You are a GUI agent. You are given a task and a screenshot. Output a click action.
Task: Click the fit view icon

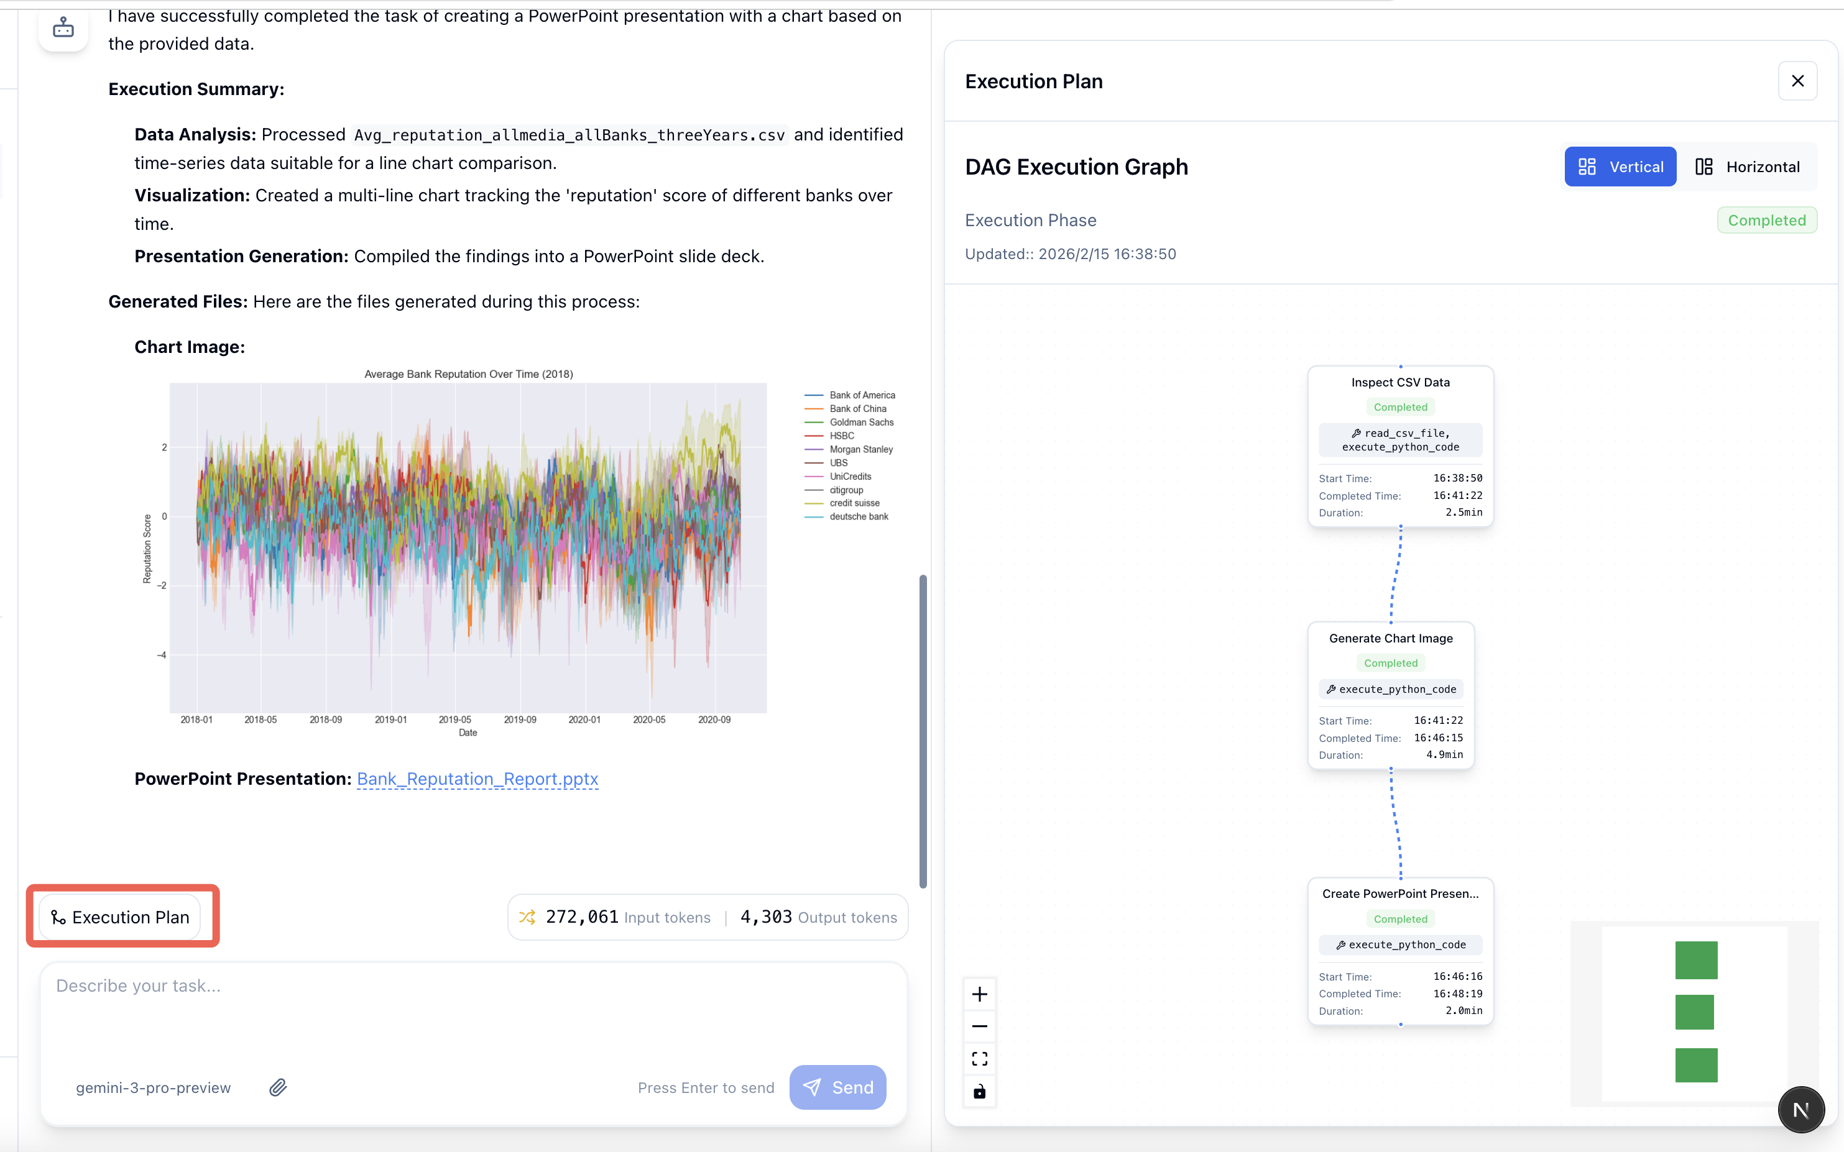980,1059
